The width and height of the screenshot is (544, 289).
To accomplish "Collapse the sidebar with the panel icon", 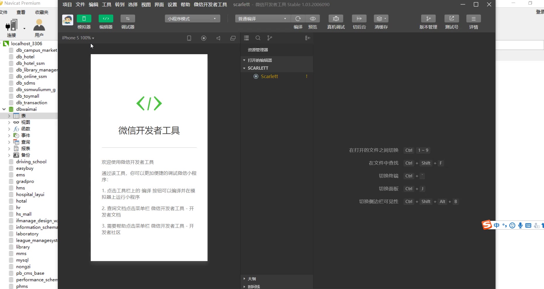I will tap(308, 38).
